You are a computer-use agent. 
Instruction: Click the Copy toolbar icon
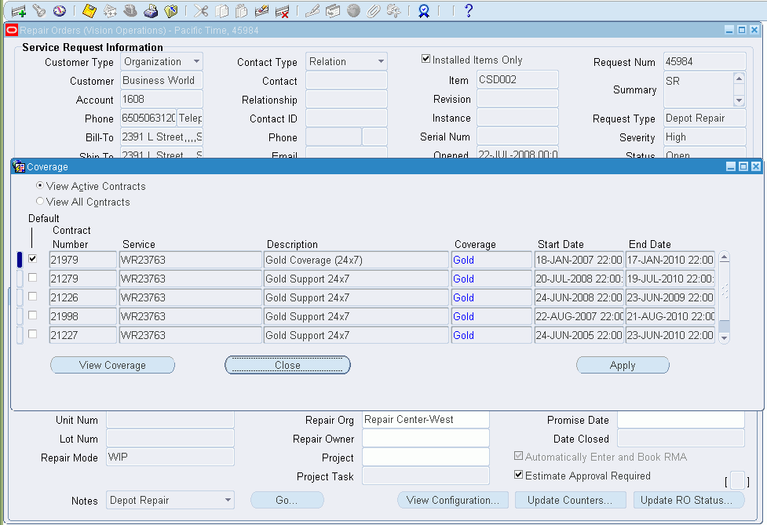[221, 11]
